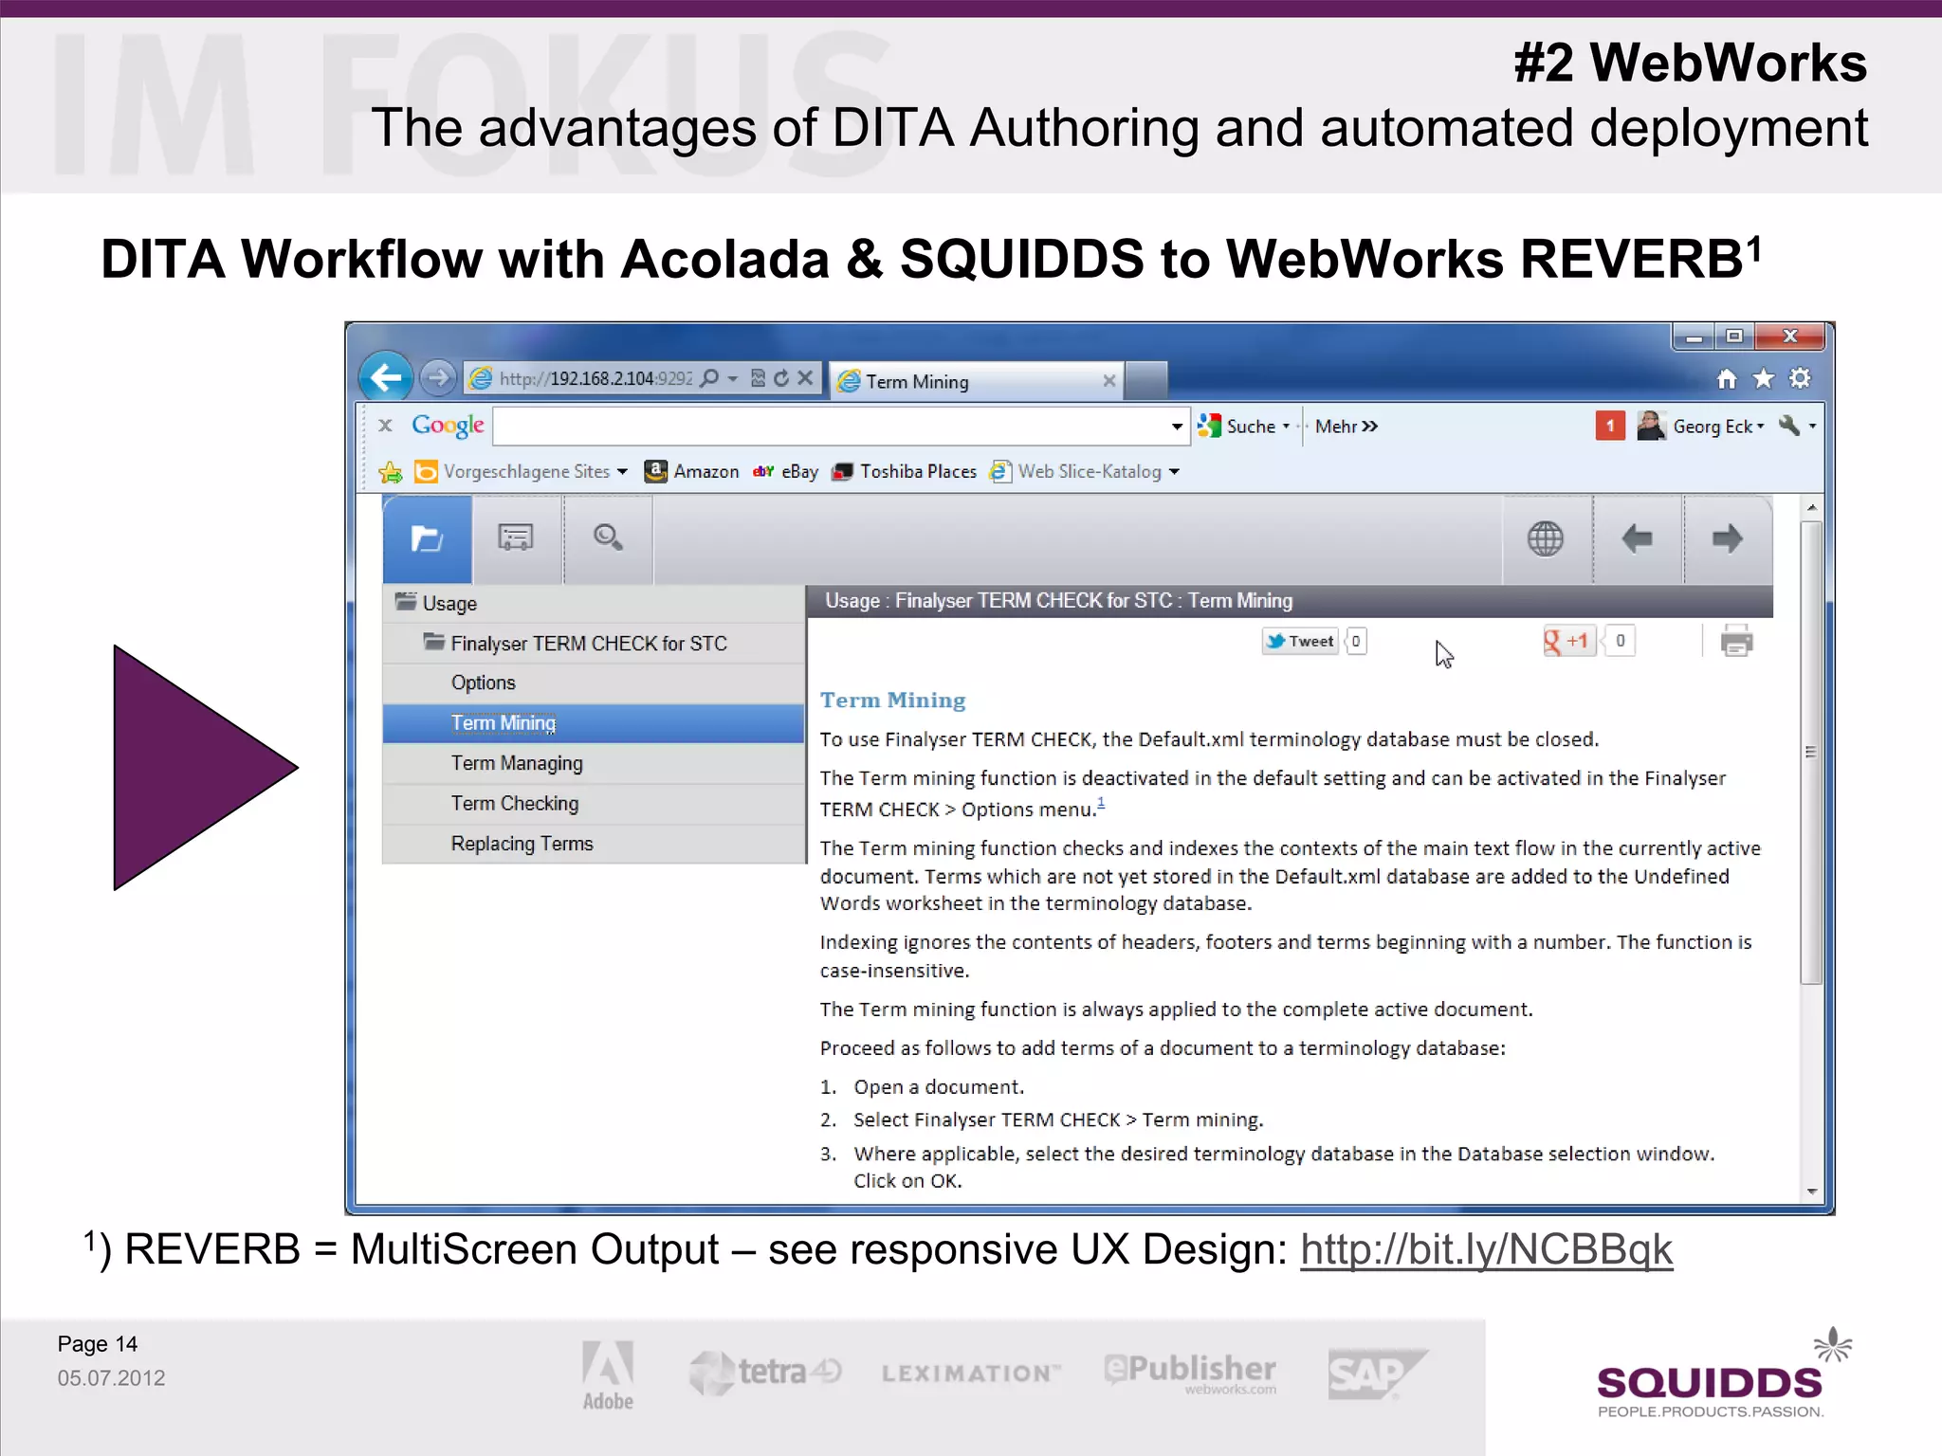
Task: Click the eBay favorites link
Action: coord(785,471)
